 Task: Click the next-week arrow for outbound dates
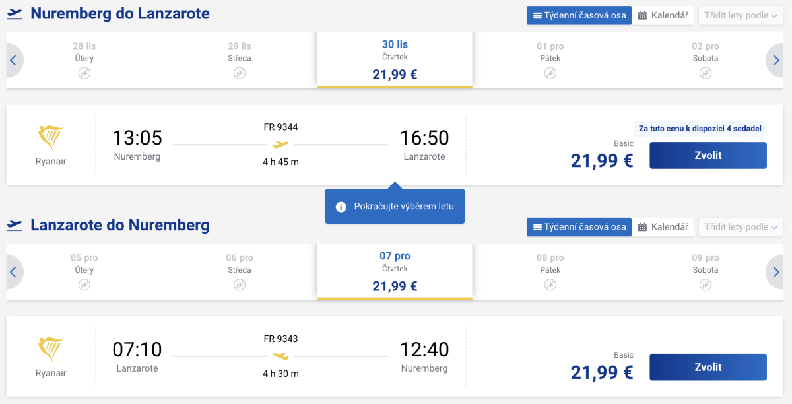click(777, 61)
